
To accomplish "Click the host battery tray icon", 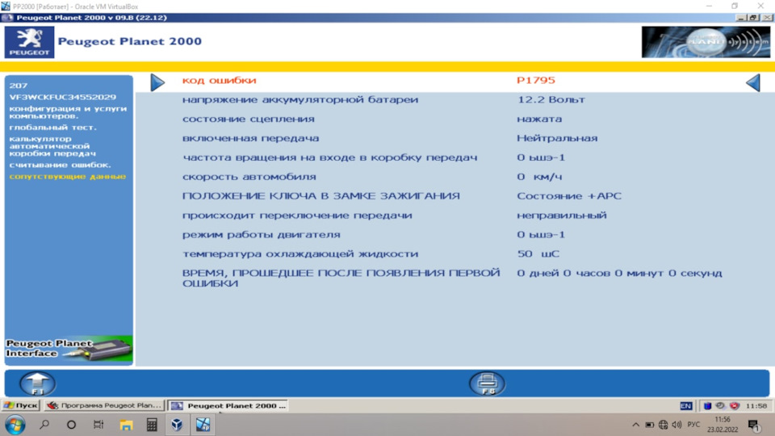I will [x=649, y=425].
